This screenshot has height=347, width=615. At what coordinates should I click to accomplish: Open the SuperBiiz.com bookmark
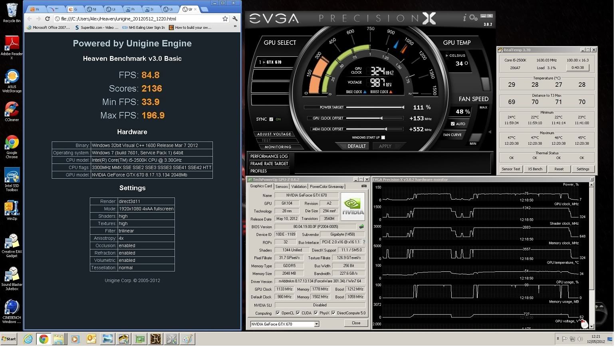(97, 28)
